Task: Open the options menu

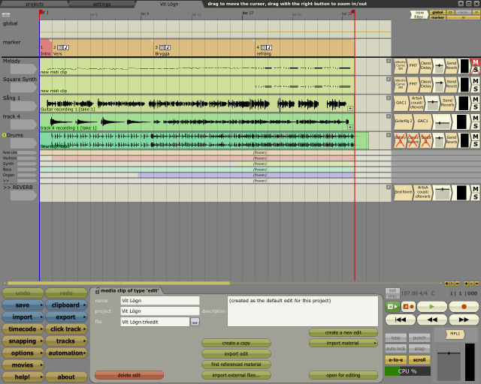Action: pyautogui.click(x=23, y=352)
